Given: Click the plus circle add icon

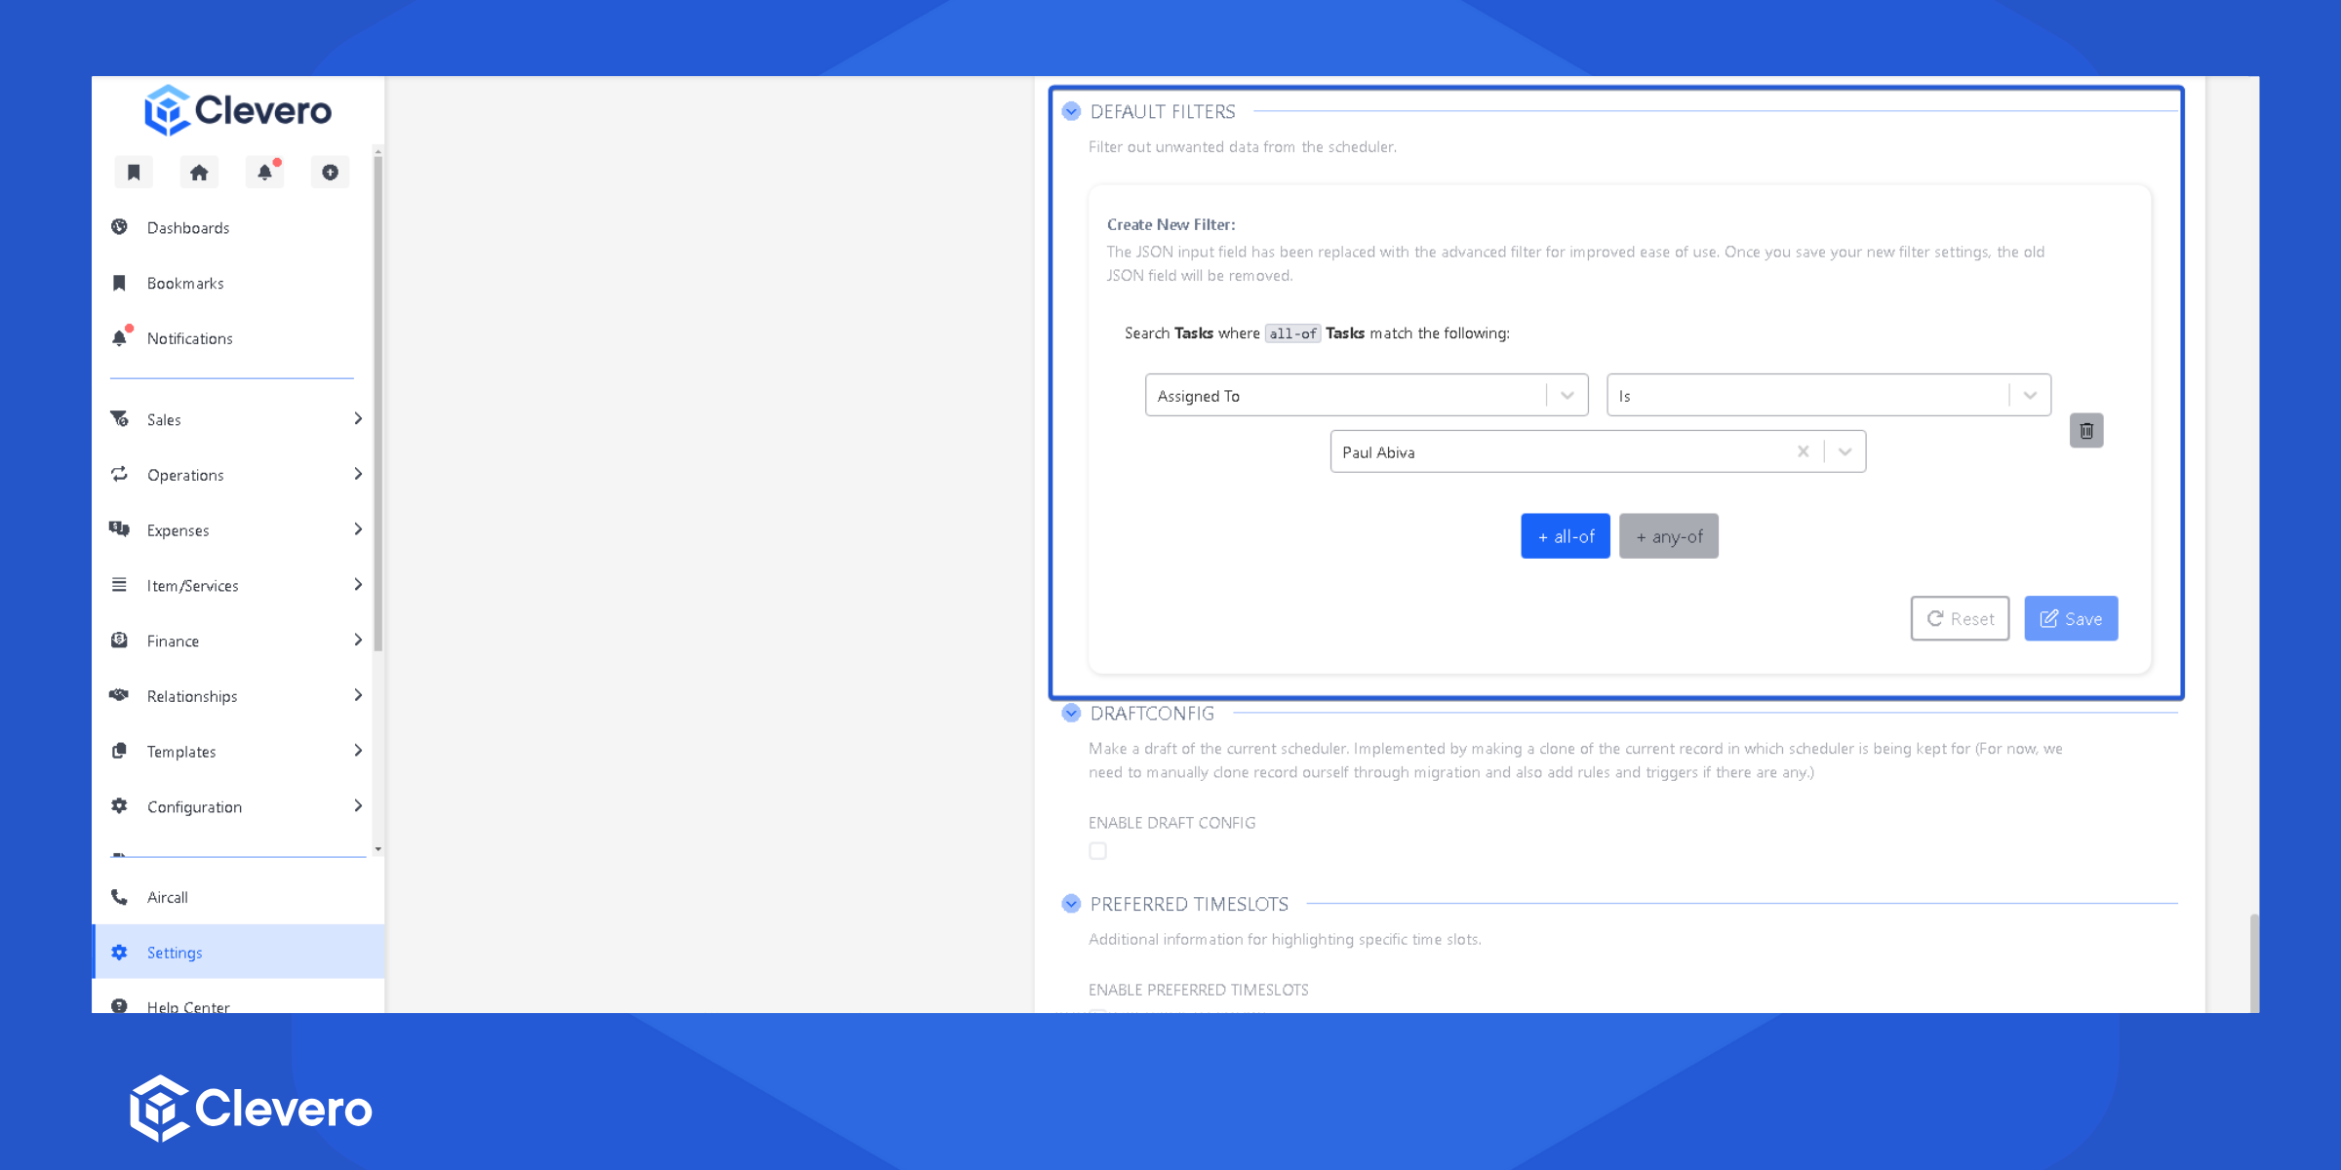Looking at the screenshot, I should (330, 173).
